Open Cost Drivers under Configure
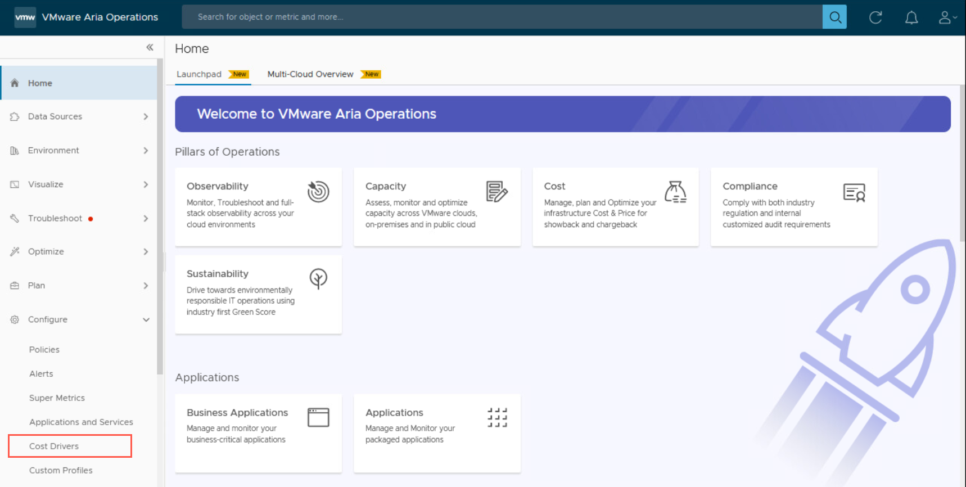Image resolution: width=966 pixels, height=487 pixels. (54, 446)
